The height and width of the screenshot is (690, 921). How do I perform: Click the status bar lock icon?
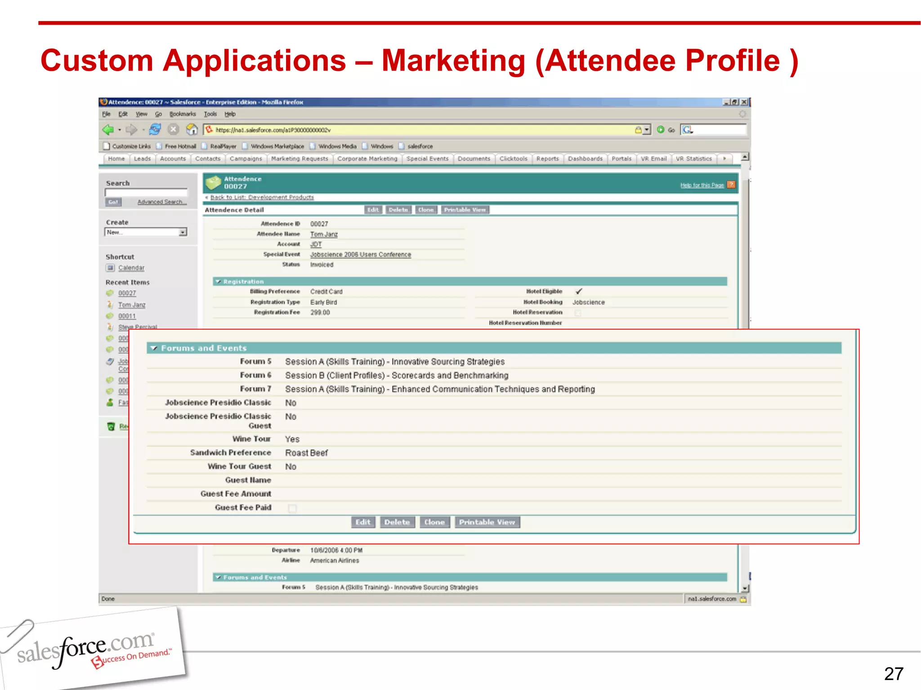[743, 599]
